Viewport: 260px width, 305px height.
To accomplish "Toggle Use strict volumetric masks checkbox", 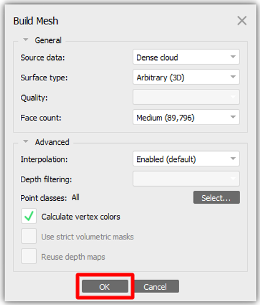I will [x=29, y=236].
